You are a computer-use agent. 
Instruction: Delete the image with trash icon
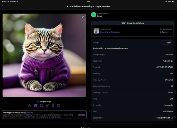pyautogui.click(x=53, y=106)
